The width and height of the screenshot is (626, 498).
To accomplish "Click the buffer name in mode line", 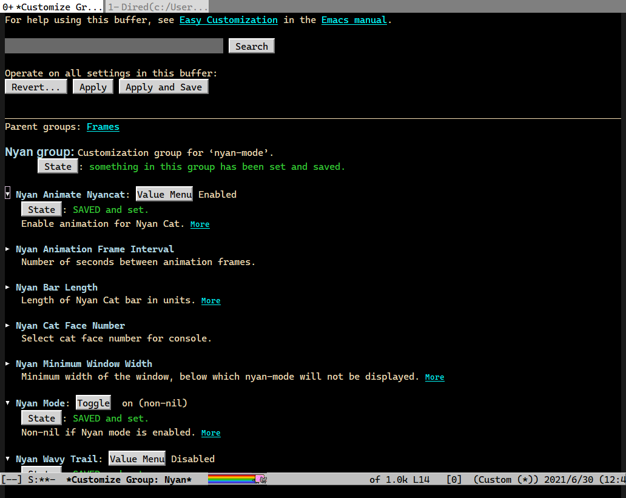I will tap(129, 480).
